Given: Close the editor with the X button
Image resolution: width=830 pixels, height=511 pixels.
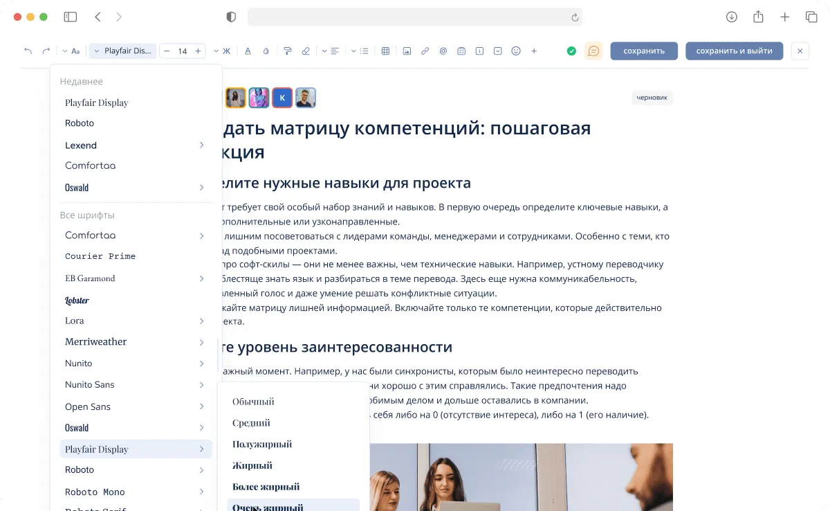Looking at the screenshot, I should click(800, 51).
